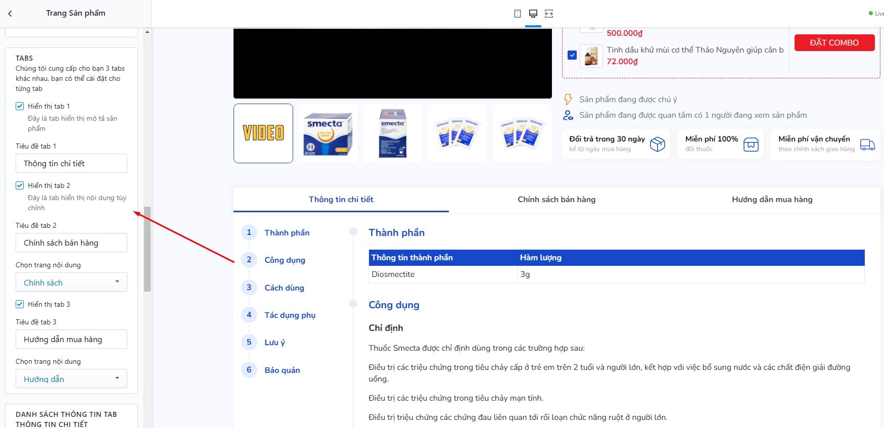The image size is (884, 428).
Task: Uncheck Hiển thị tab 1
Action: (20, 106)
